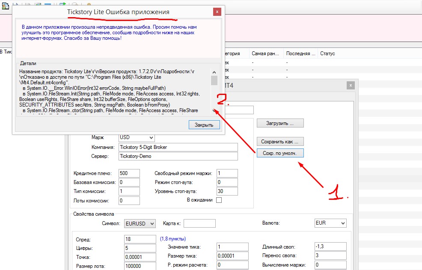Click the Лоты комиссии field
Viewport: 422px width, 270px height.
coord(129,201)
